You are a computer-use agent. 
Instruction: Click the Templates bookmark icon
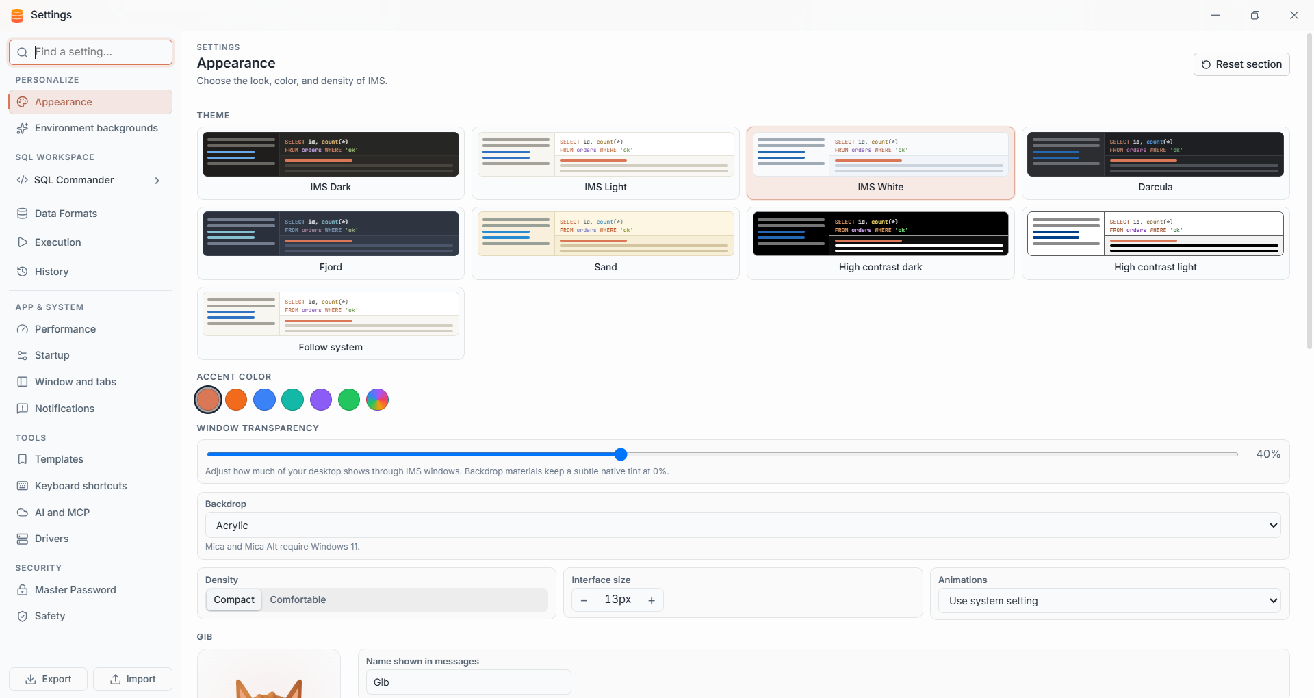pyautogui.click(x=23, y=459)
